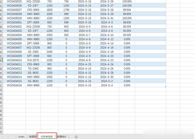
Task: Add a new sheet with plus icon
Action: point(76,137)
